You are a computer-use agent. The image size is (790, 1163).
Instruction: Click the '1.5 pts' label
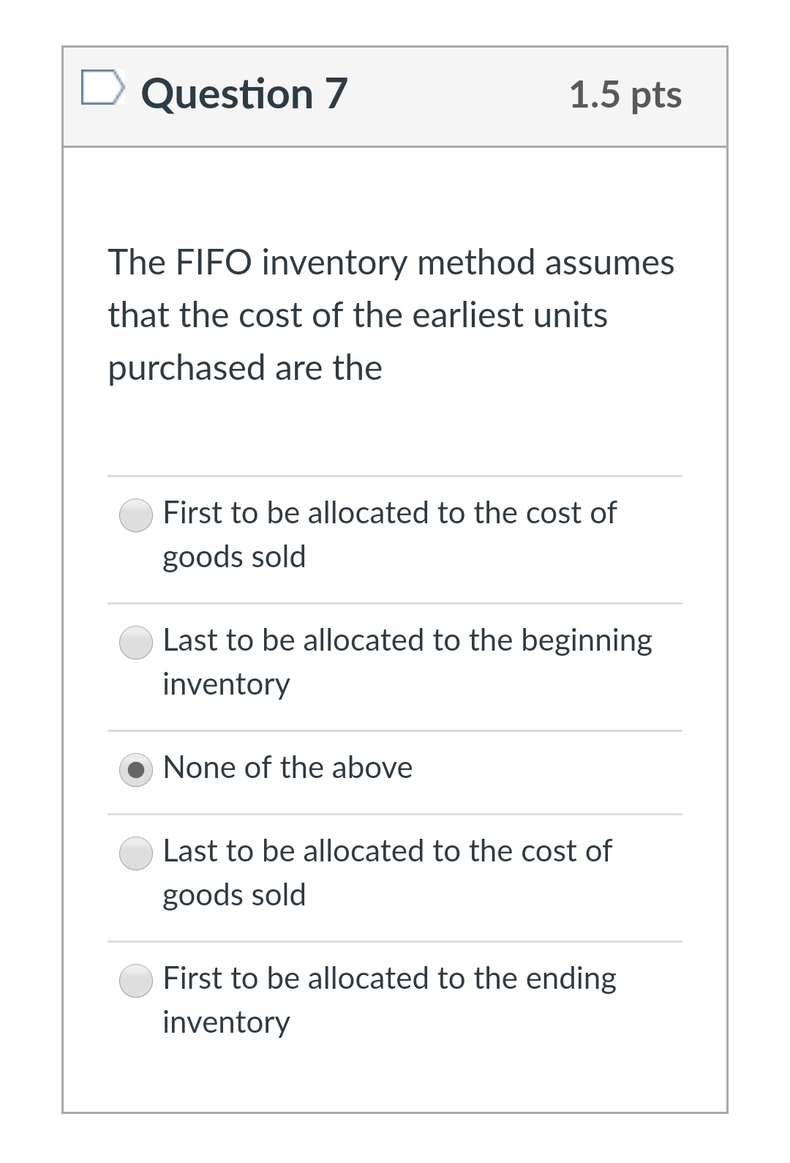coord(627,94)
